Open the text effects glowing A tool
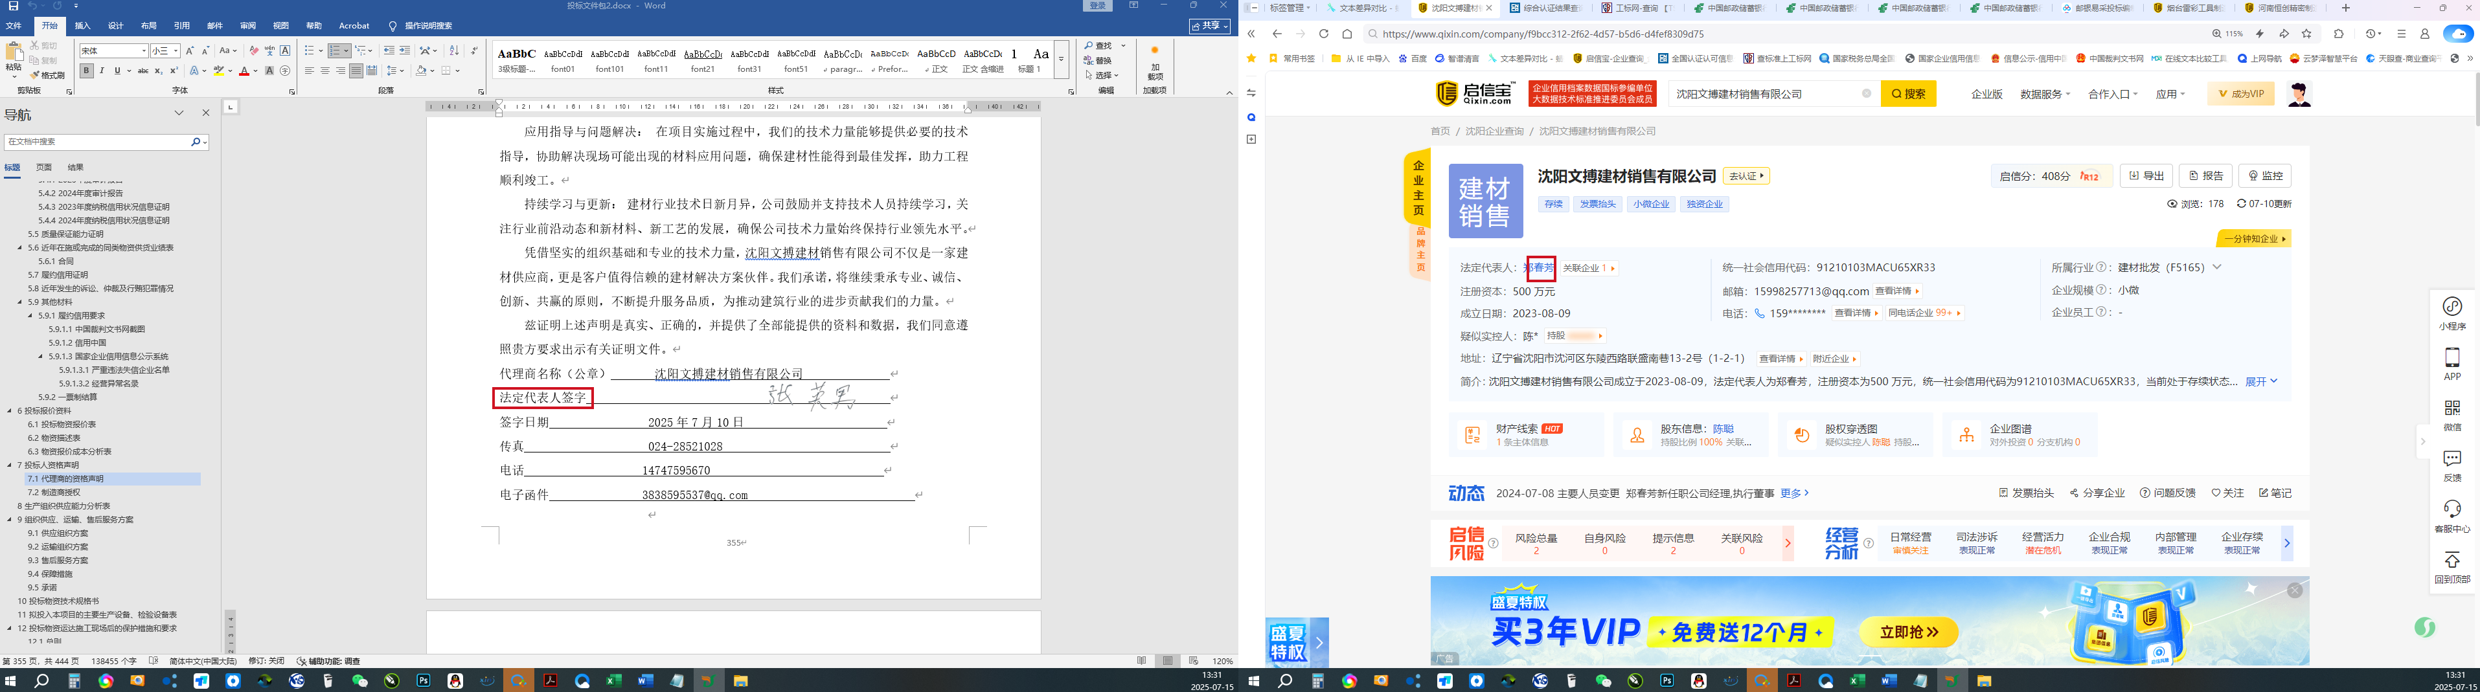 tap(196, 71)
